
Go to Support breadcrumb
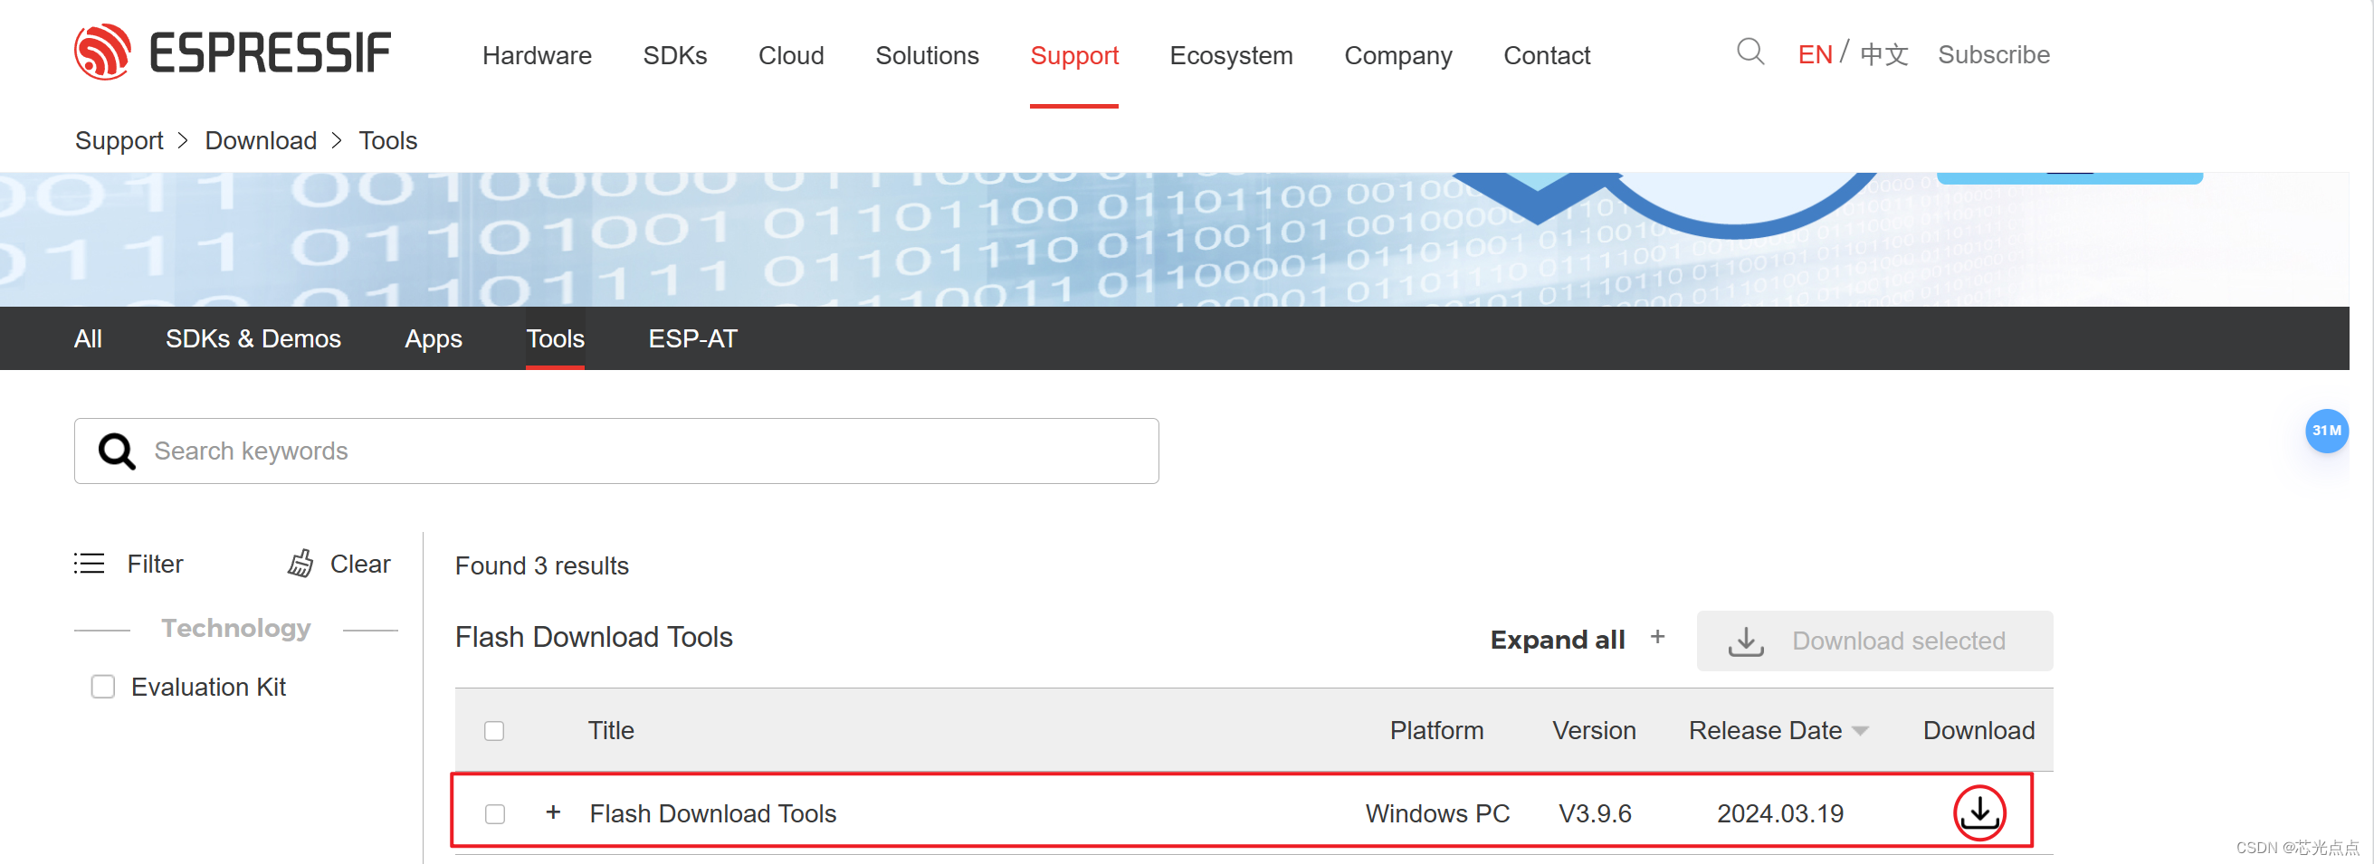point(119,141)
